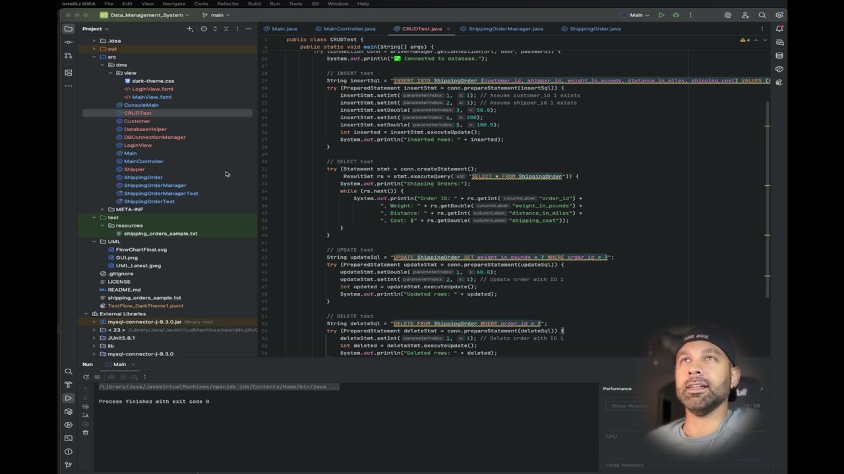The height and width of the screenshot is (474, 844).
Task: Open AI Chat icon in right stripe
Action: pos(780,42)
